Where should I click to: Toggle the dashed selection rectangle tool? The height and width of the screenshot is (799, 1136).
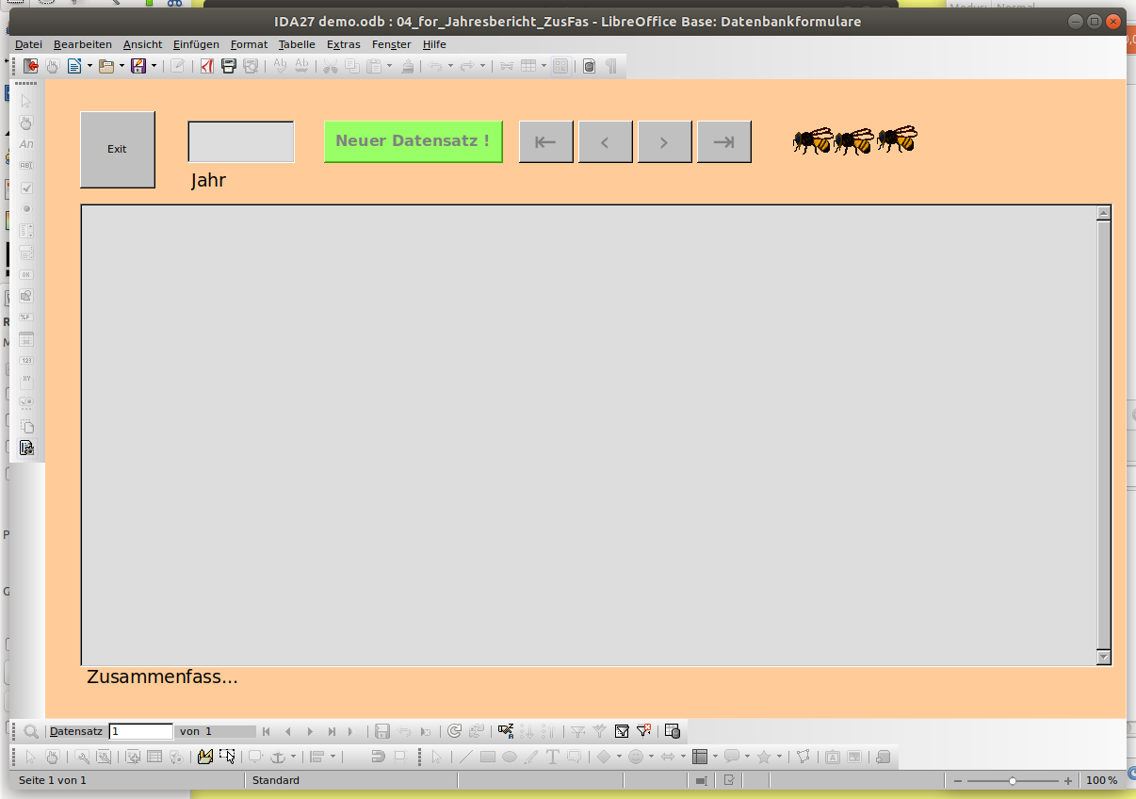(227, 756)
